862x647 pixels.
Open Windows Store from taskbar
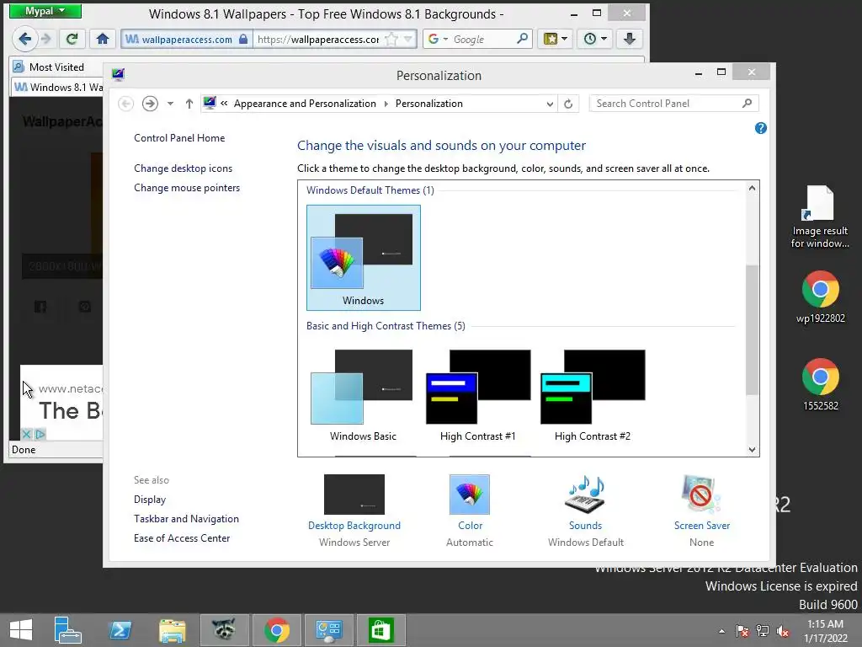tap(381, 630)
